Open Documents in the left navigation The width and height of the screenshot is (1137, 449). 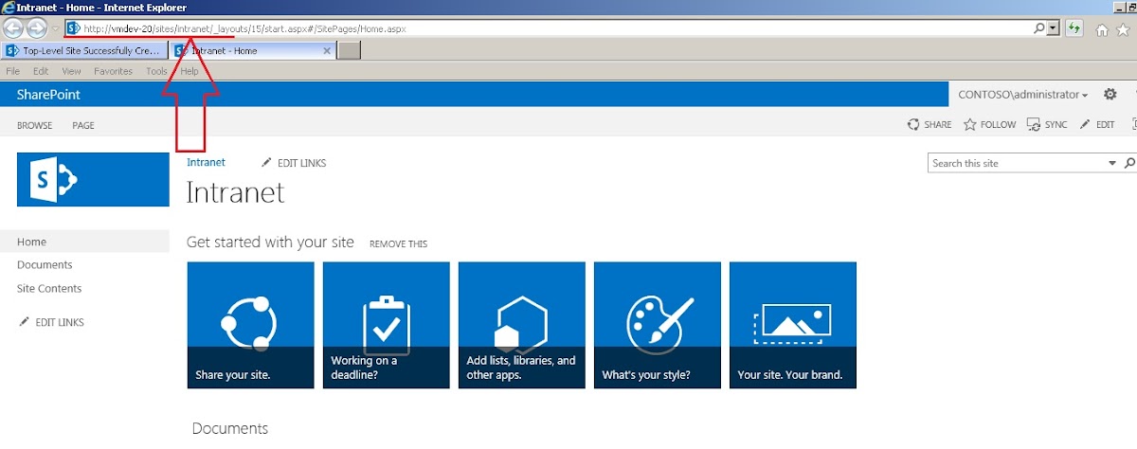[x=45, y=265]
